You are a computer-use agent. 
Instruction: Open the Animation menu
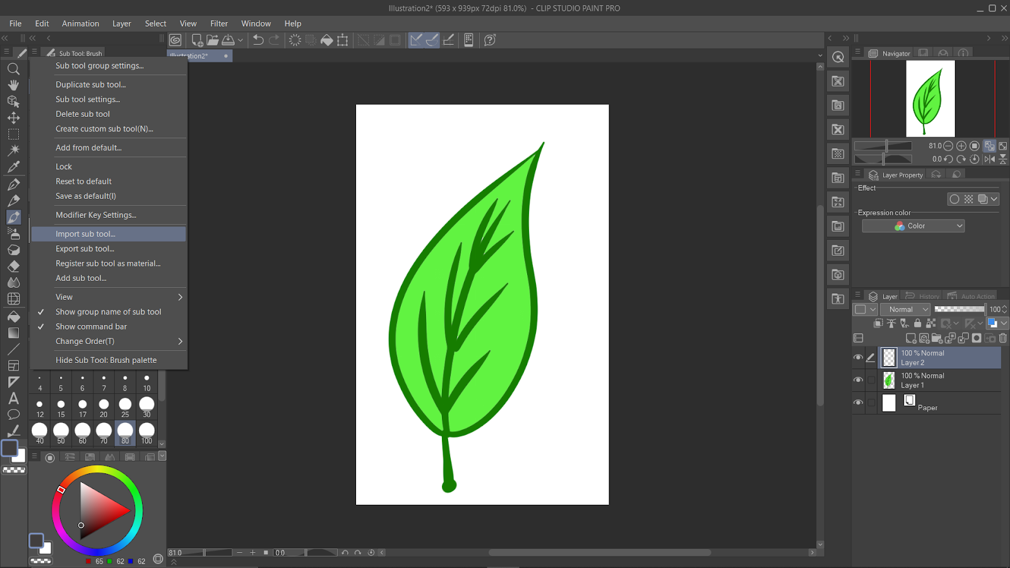[80, 23]
